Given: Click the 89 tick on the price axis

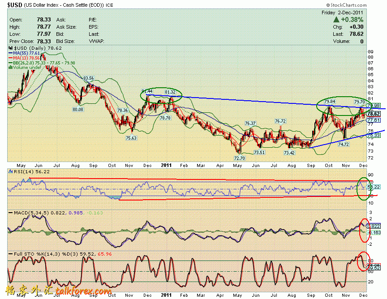Looking at the screenshot, I should (370, 52).
